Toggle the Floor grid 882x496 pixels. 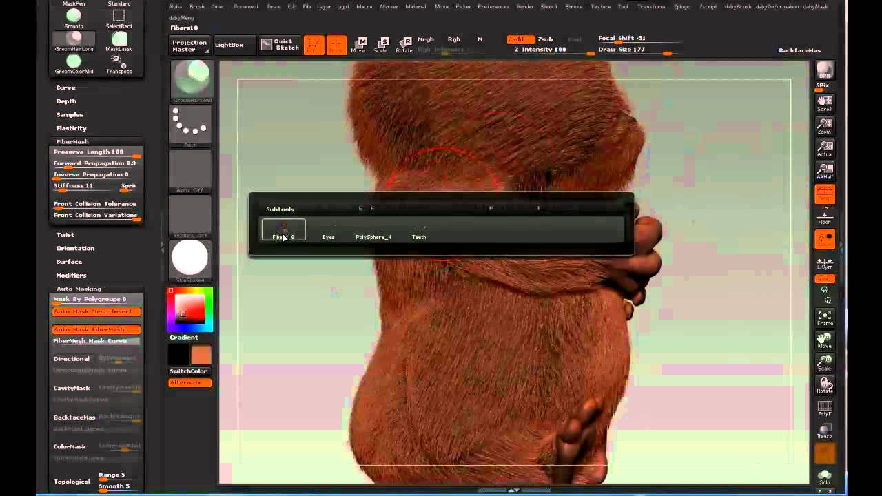coord(825,217)
